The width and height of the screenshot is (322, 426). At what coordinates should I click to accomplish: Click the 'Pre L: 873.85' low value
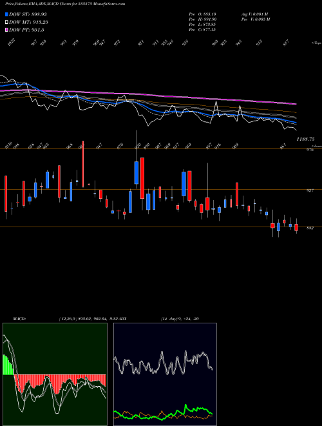click(x=202, y=25)
